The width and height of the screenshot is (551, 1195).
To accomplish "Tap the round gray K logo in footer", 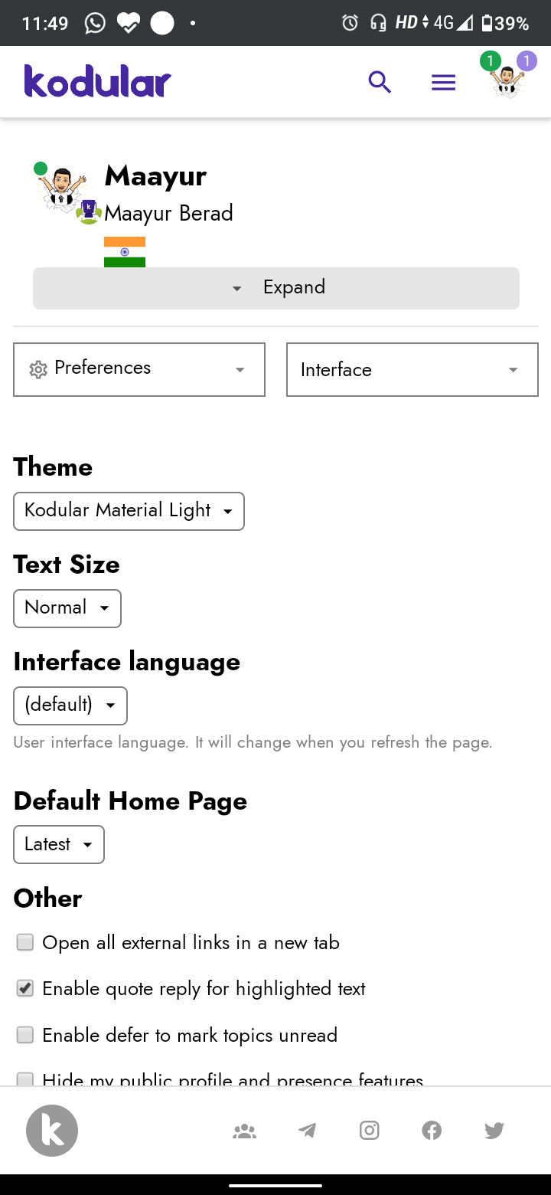I will [x=52, y=1130].
